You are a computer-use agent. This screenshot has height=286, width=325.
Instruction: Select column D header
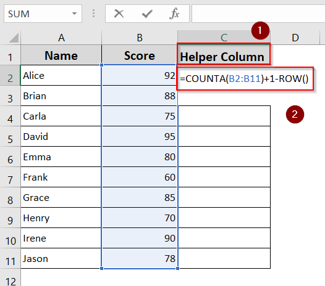click(x=295, y=38)
